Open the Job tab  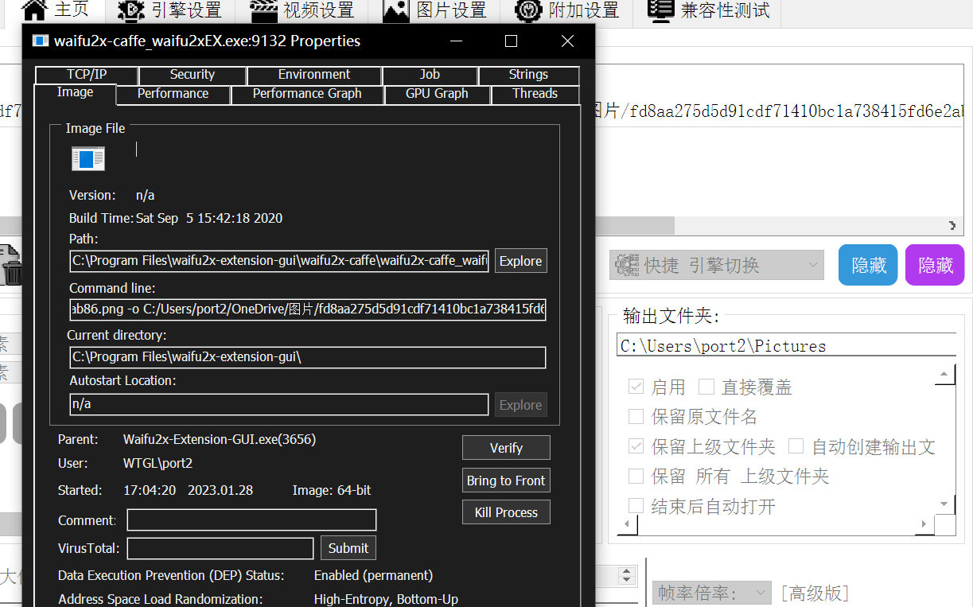(430, 75)
